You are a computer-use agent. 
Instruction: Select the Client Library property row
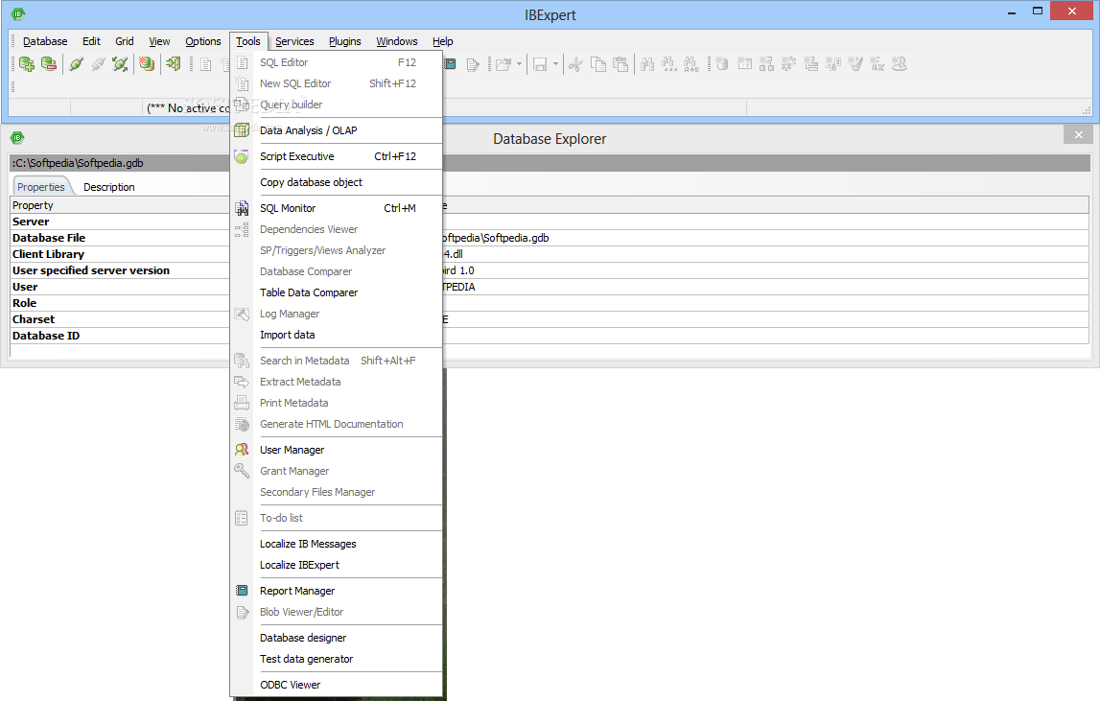(x=550, y=254)
